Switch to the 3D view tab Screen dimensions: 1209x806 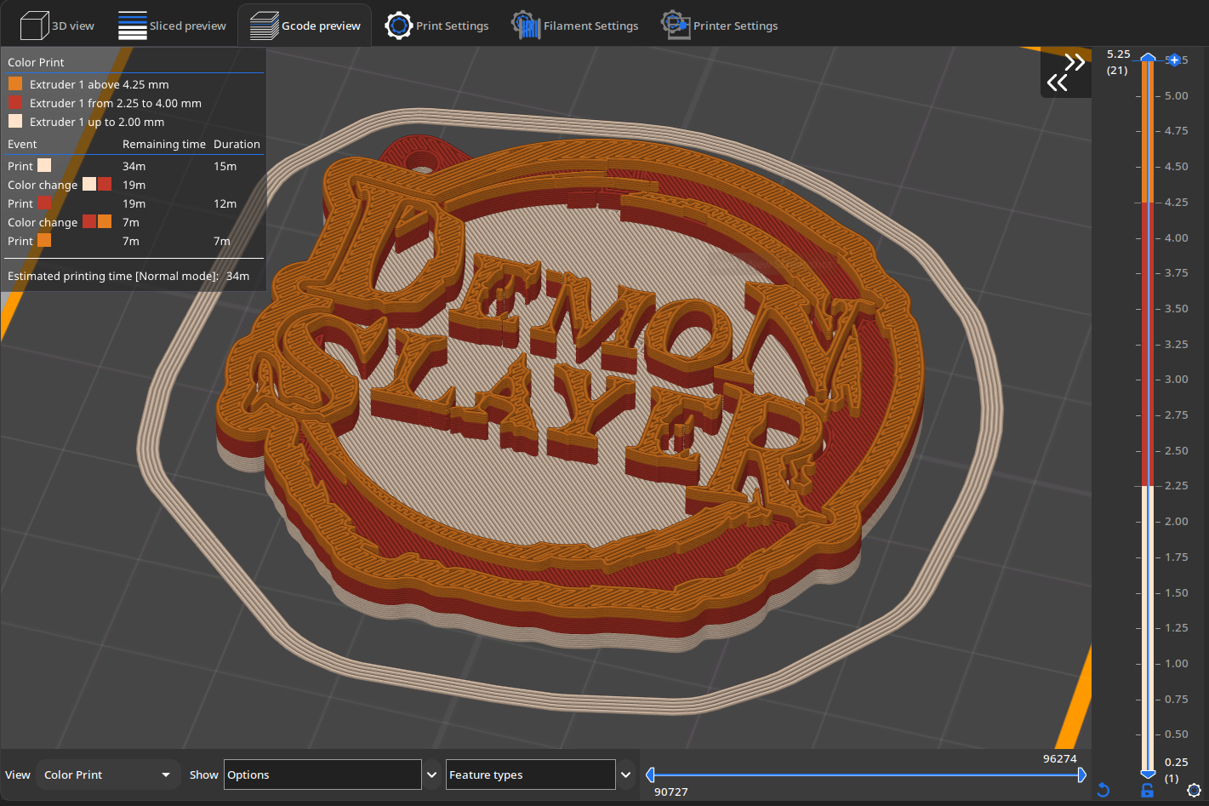(57, 26)
